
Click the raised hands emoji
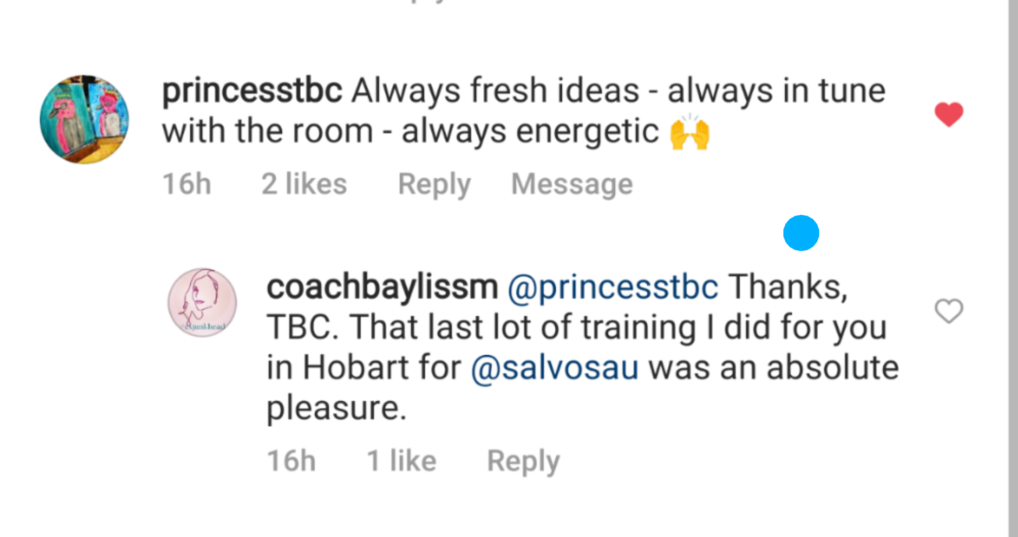[689, 132]
